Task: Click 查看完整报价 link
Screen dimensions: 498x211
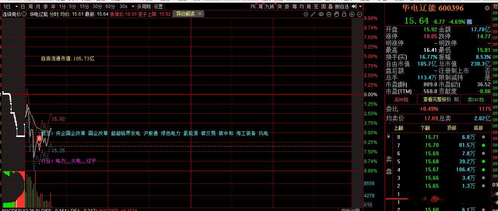Action: coord(437,99)
